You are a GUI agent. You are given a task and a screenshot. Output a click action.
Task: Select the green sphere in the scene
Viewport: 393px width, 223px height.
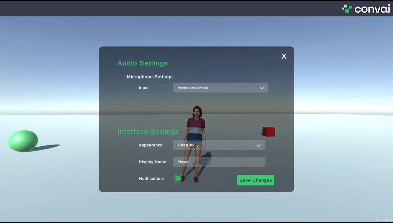tap(23, 141)
